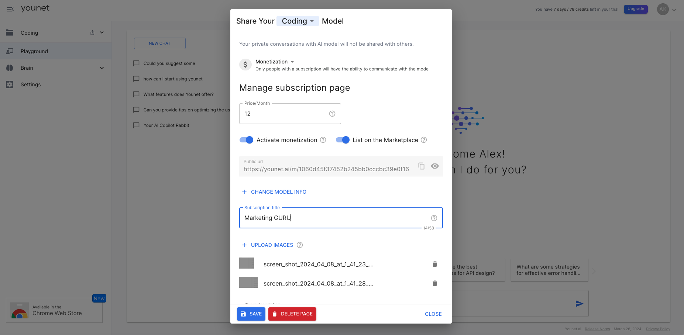This screenshot has width=684, height=335.
Task: Open the Coding model dropdown in title
Action: (298, 21)
